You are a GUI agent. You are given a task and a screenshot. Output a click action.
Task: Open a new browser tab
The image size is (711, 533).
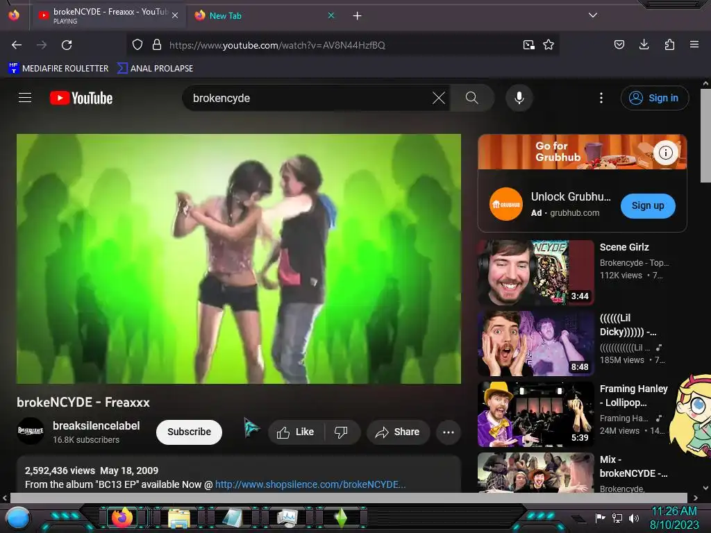coord(358,16)
